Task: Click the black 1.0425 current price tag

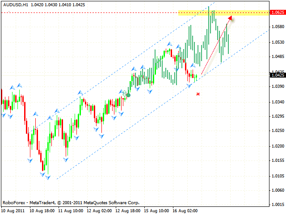Action: point(277,75)
